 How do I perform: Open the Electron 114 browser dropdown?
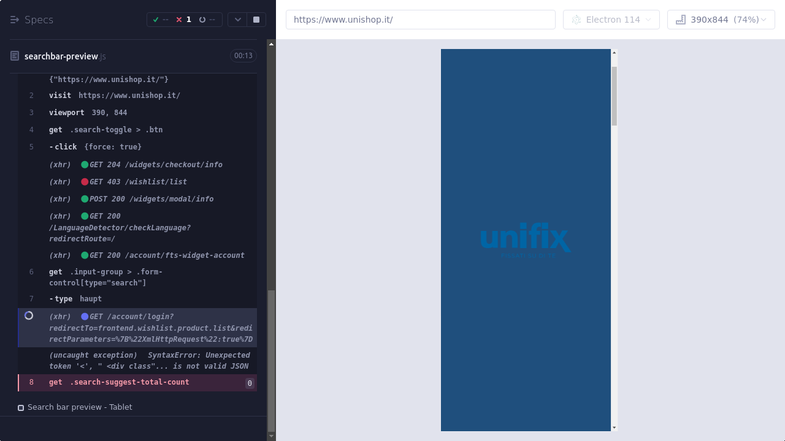[611, 20]
